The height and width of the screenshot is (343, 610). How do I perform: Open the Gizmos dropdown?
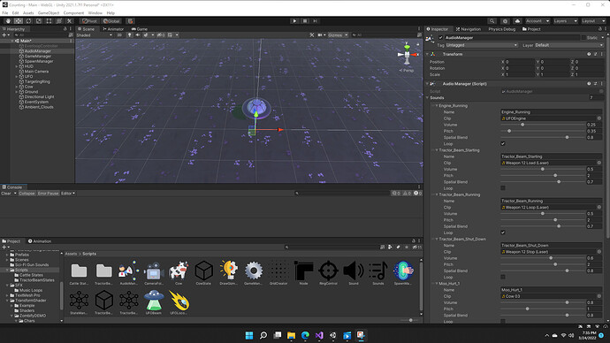tap(338, 35)
